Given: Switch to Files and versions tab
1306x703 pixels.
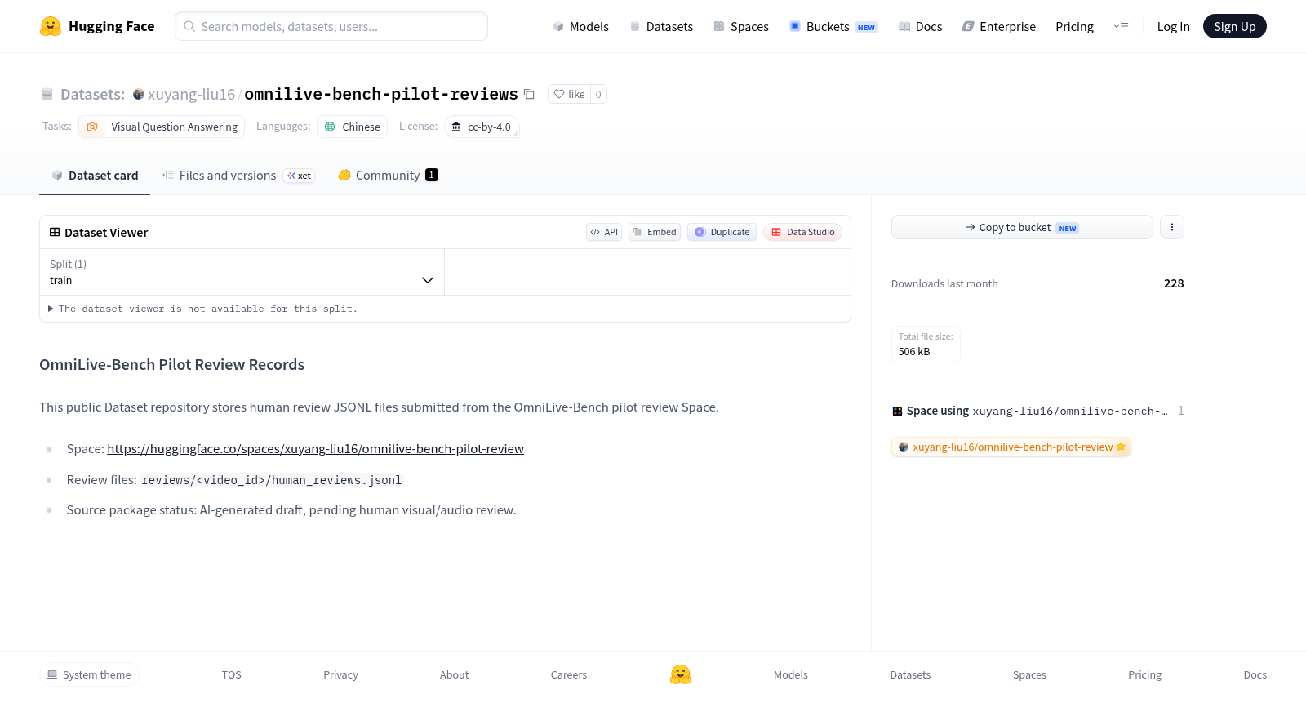Looking at the screenshot, I should pos(238,176).
